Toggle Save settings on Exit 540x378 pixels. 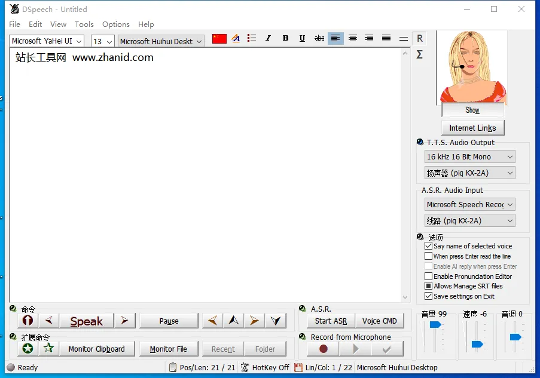(428, 296)
